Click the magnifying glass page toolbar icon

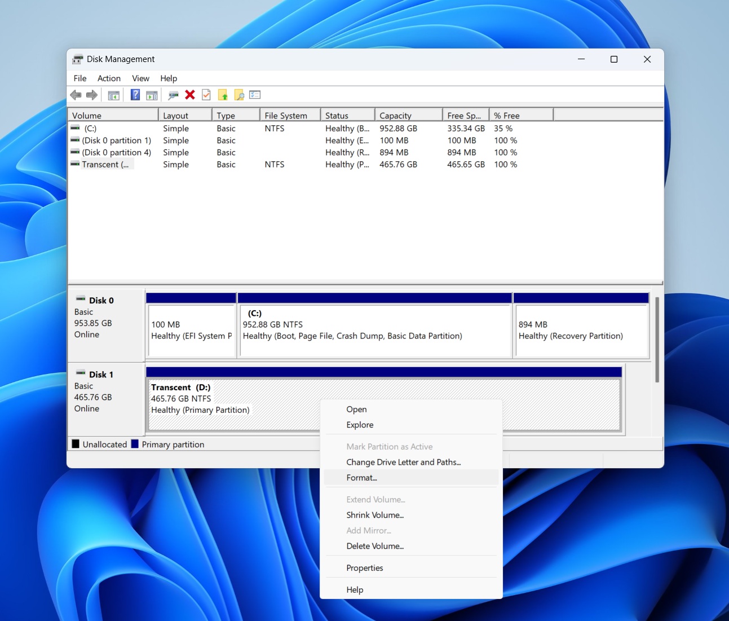239,95
